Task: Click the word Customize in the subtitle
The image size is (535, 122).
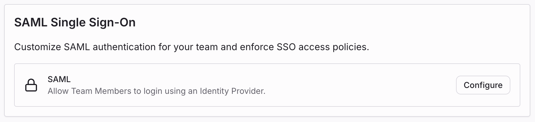Action: click(x=38, y=47)
